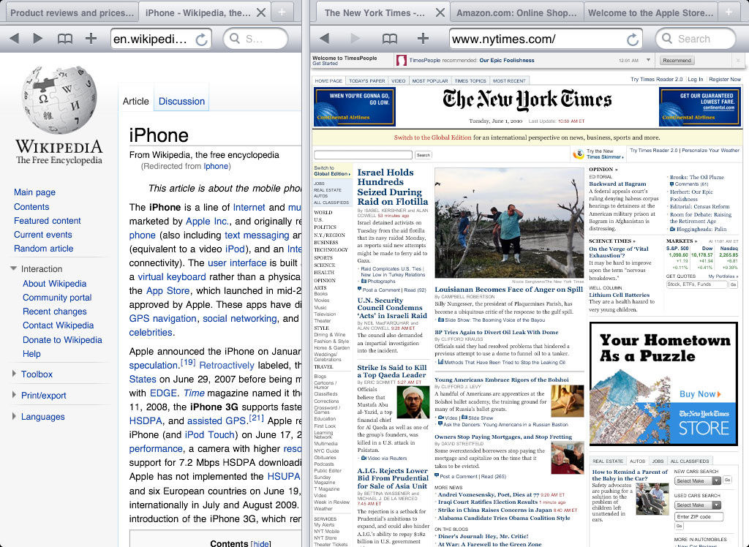Reload the www.nytimes.com page
This screenshot has height=547, width=749.
[x=633, y=39]
